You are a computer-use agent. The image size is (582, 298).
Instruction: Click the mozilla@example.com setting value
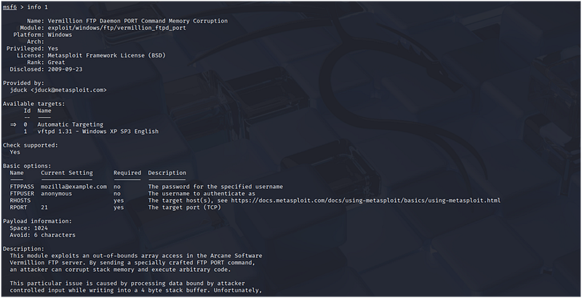(74, 187)
